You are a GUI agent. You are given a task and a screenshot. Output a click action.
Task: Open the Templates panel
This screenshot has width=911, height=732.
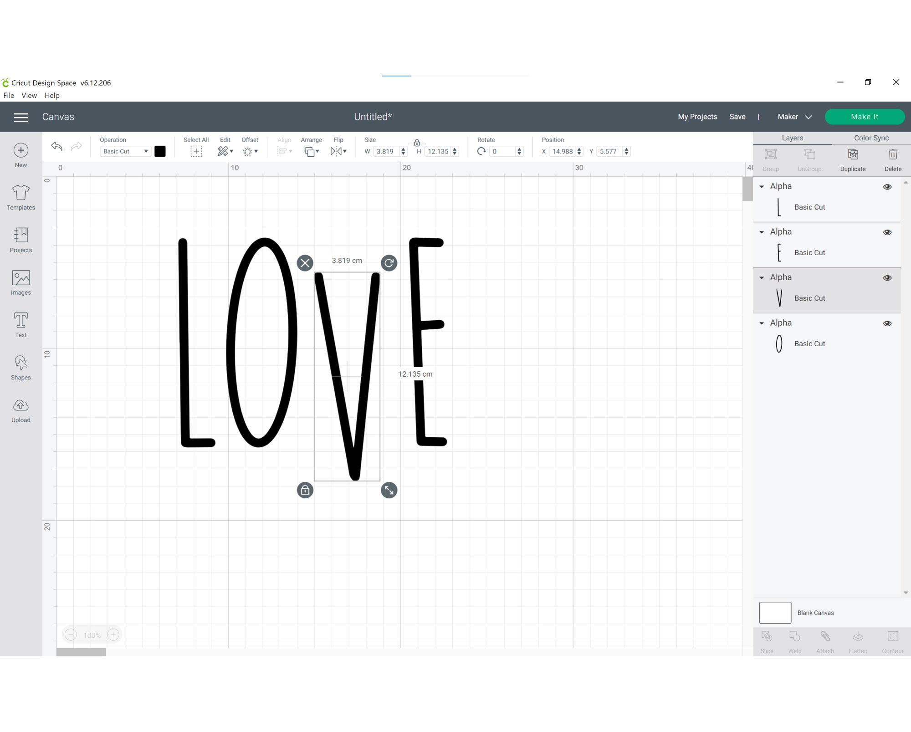(21, 193)
